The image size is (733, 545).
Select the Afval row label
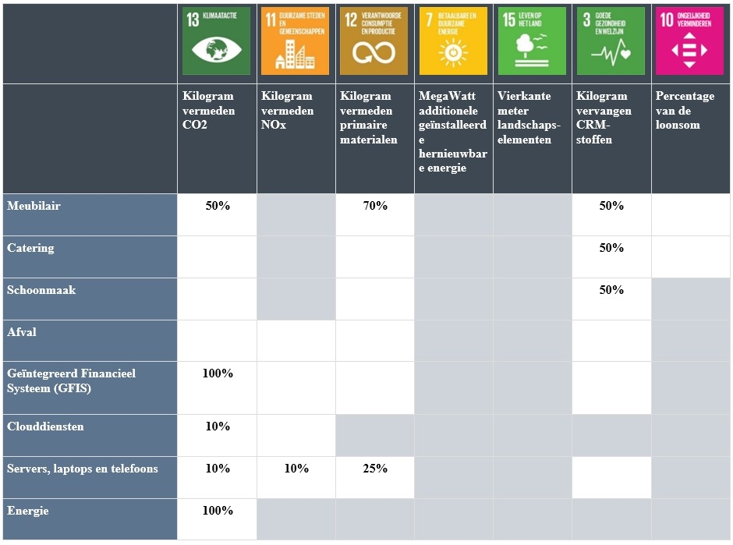pos(22,332)
